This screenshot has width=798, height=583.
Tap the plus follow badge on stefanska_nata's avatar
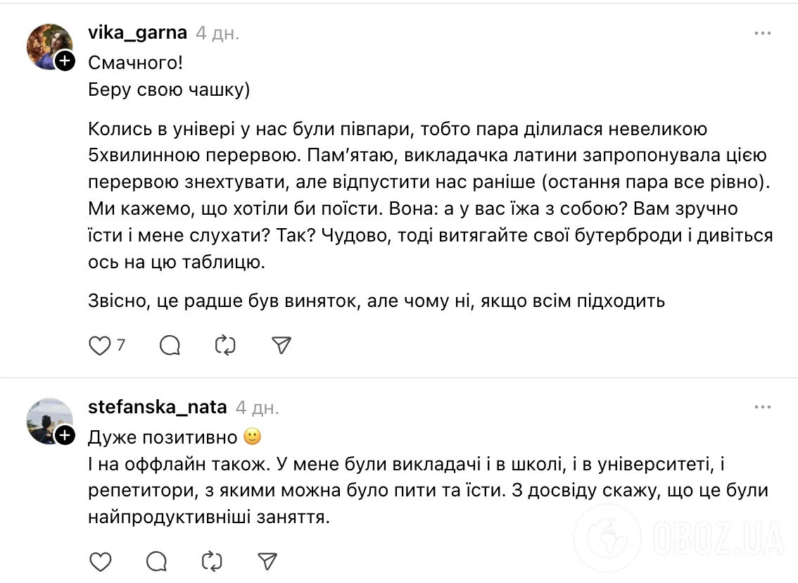[x=65, y=435]
